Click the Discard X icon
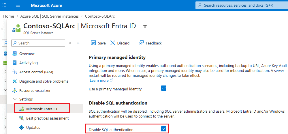The height and width of the screenshot is (134, 288). (113, 43)
